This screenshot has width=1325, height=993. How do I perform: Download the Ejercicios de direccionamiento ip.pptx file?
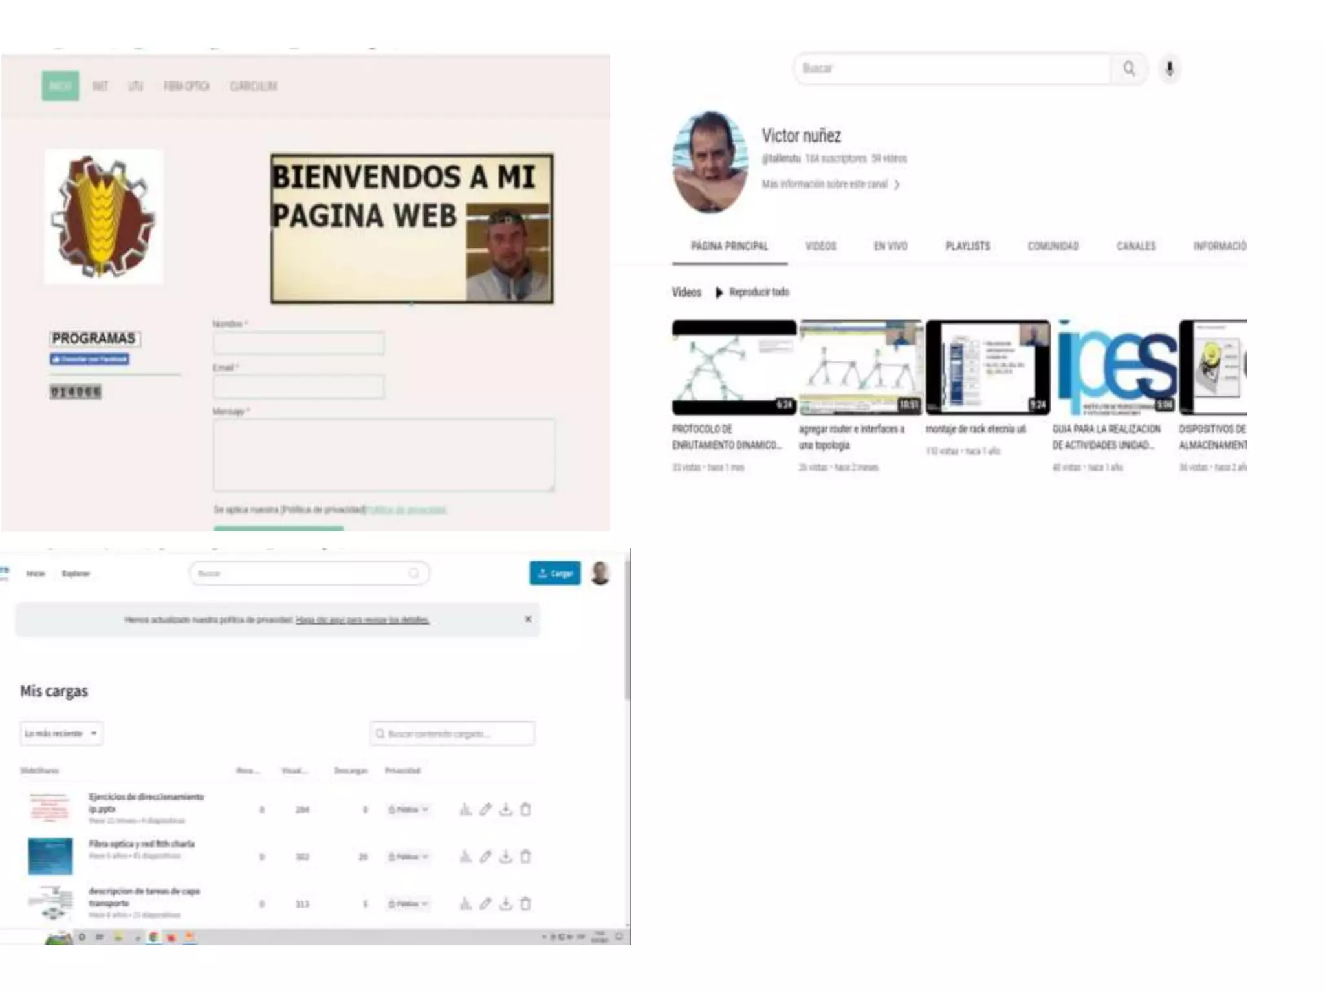click(x=505, y=809)
